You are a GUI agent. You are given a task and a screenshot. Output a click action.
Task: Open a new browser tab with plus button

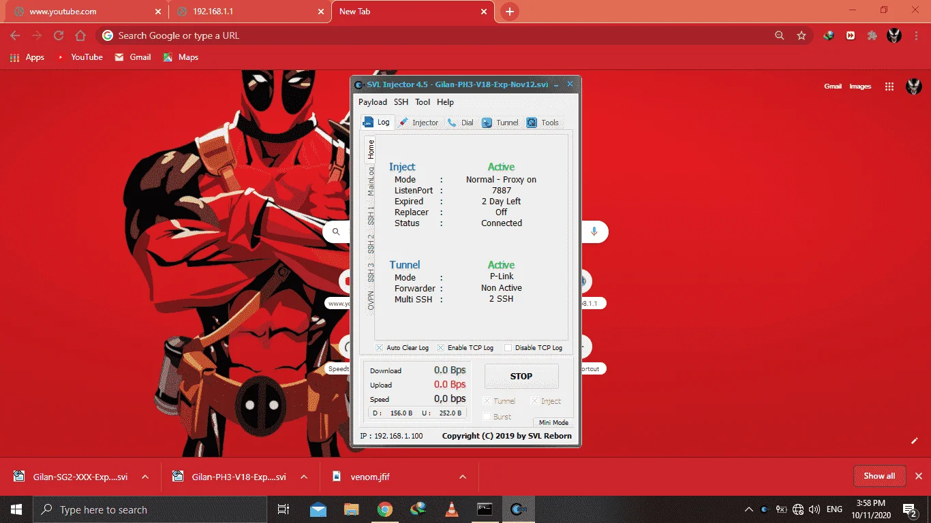coord(509,12)
